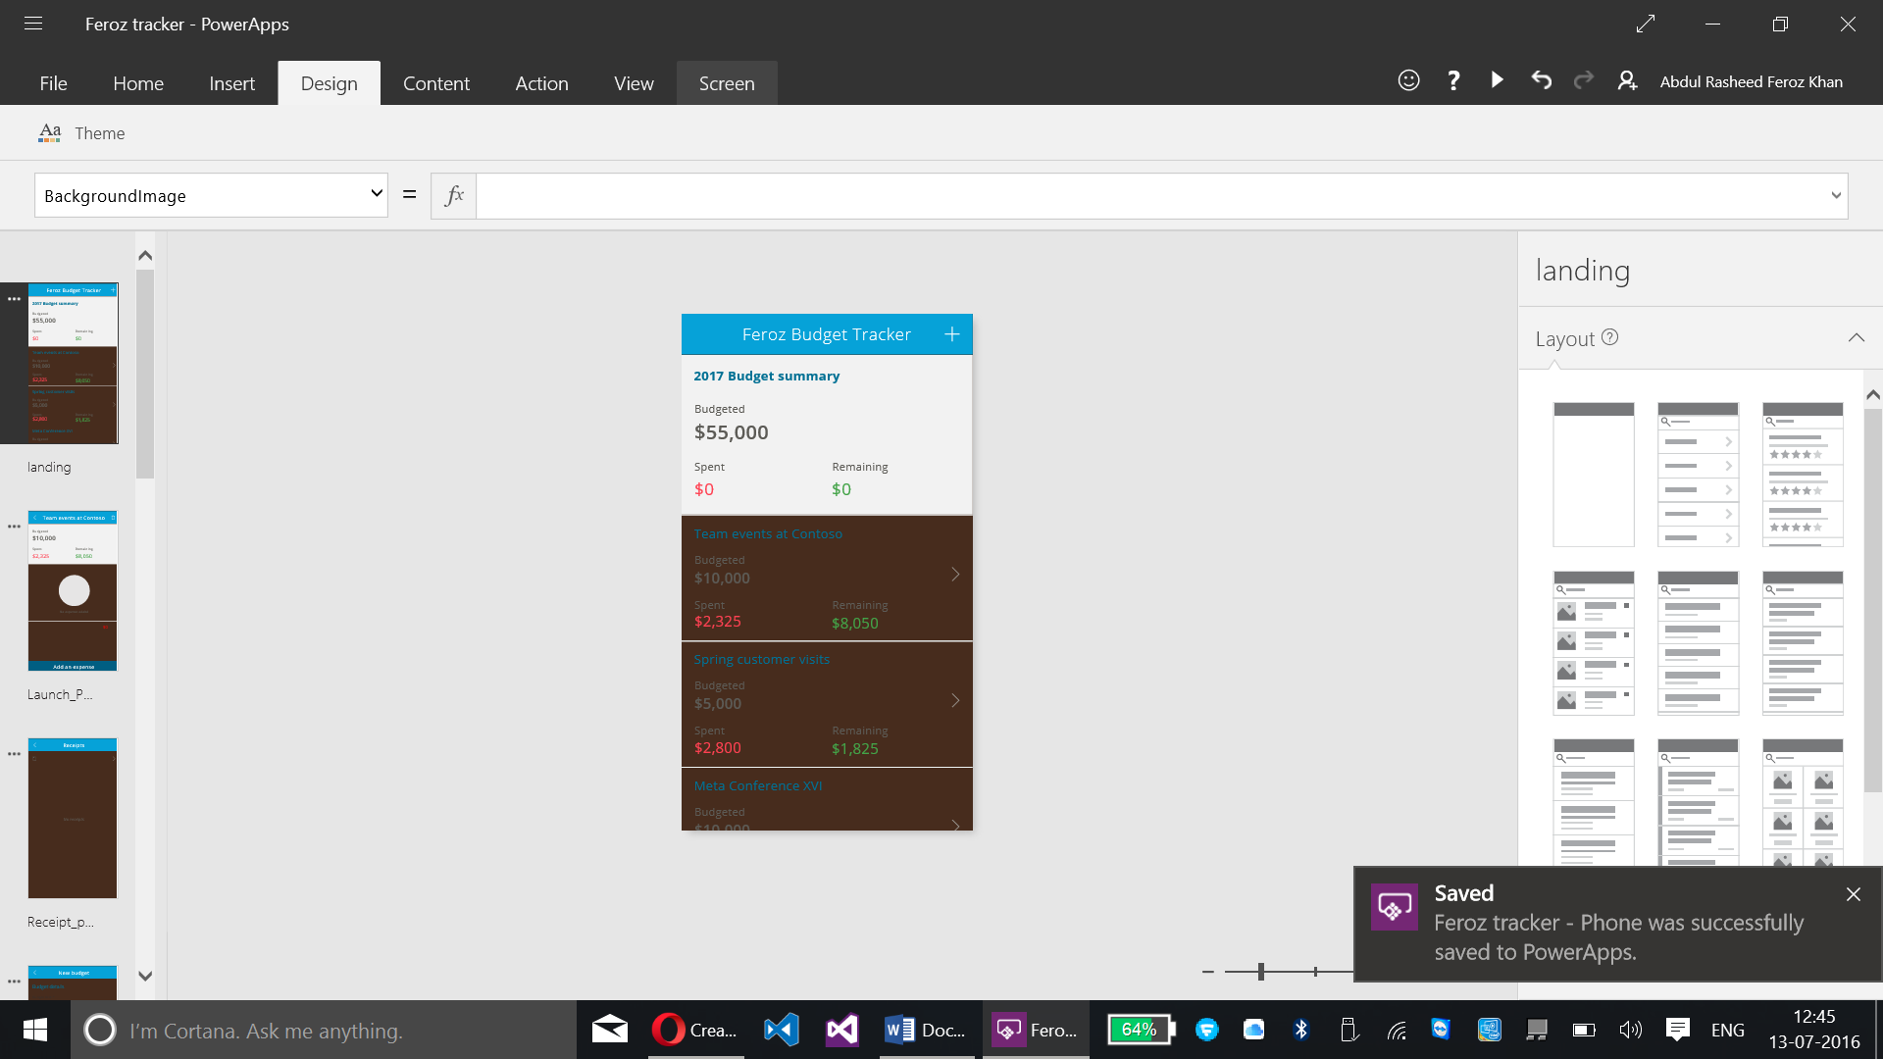Click the undo arrow icon
Screen dimensions: 1883x1059
(x=1542, y=80)
